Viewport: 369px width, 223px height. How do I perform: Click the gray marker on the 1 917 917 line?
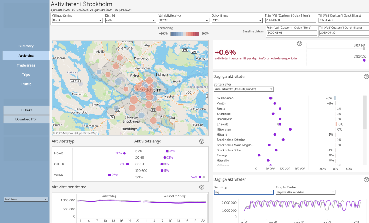point(364,49)
